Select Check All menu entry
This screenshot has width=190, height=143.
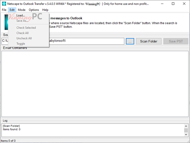tap(29, 33)
